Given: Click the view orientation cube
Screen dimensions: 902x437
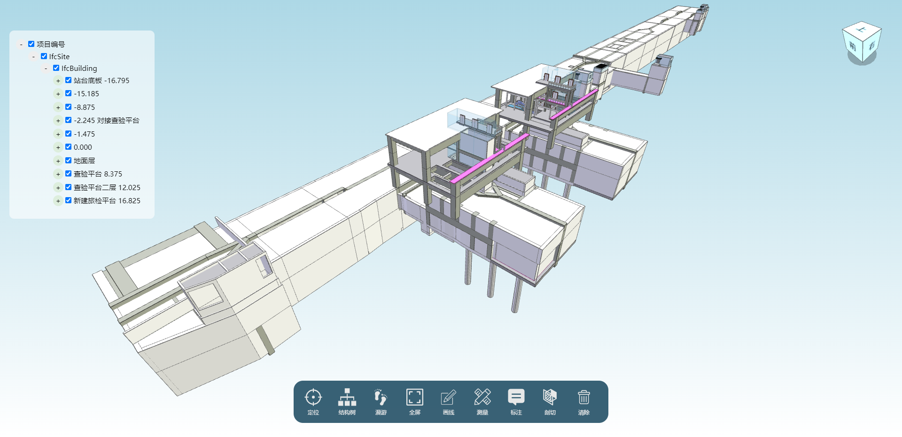Looking at the screenshot, I should tap(861, 43).
